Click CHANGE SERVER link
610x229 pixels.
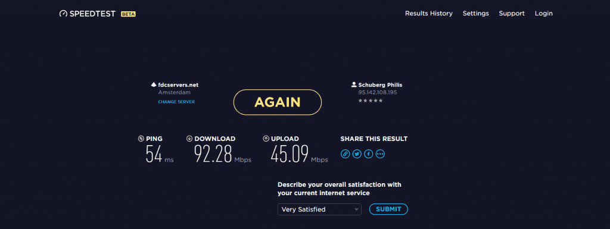pos(176,102)
